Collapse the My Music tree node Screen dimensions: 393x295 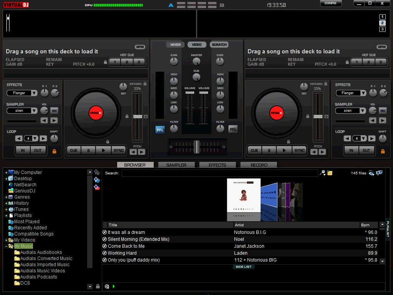(6, 246)
